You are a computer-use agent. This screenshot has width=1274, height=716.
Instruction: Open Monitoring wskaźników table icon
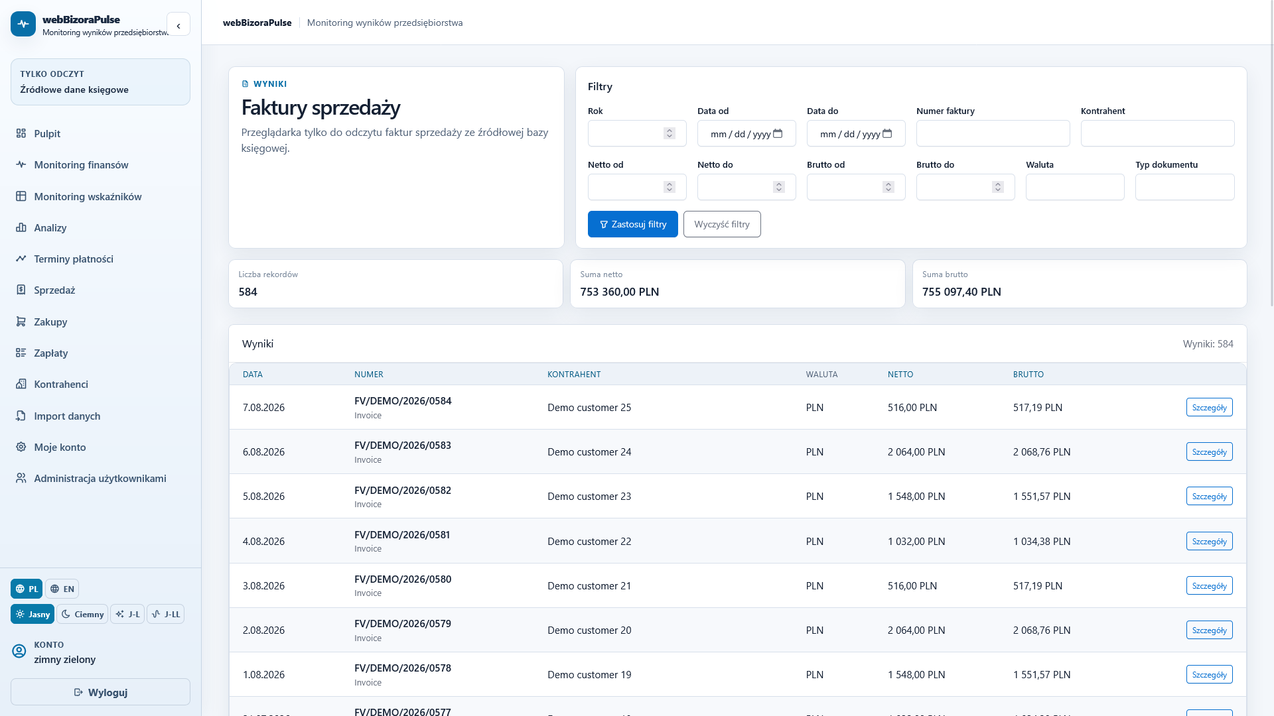[21, 196]
